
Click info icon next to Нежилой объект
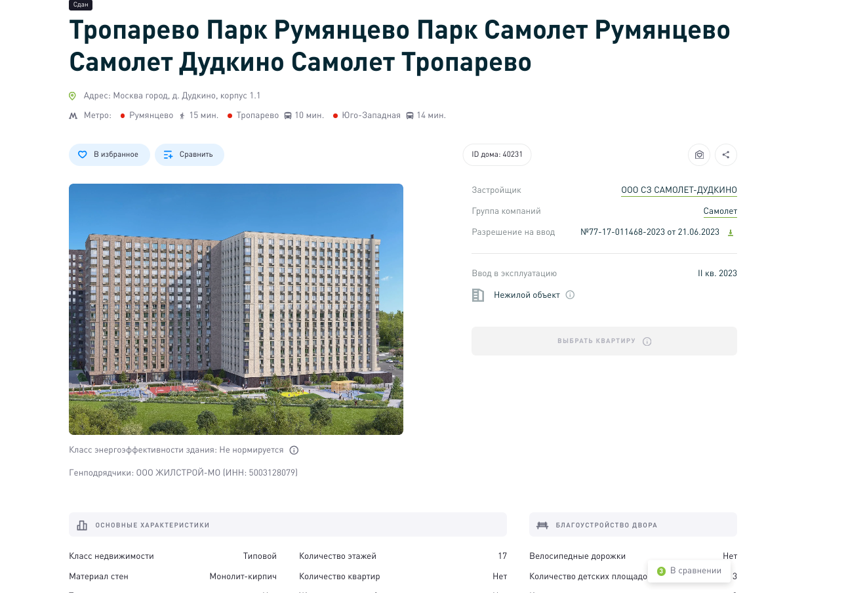570,295
